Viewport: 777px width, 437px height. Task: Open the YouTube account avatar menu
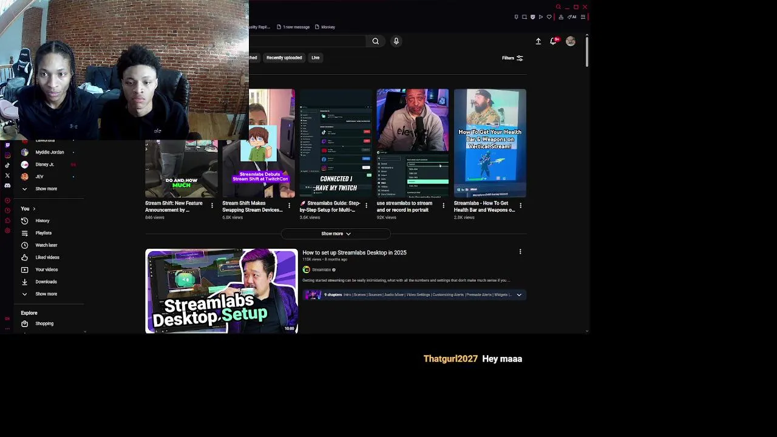click(x=571, y=41)
